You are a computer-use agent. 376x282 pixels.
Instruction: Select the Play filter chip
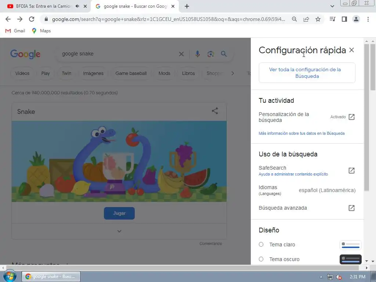(45, 73)
